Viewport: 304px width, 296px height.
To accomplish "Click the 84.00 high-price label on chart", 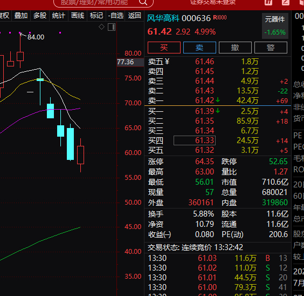I will (x=36, y=37).
